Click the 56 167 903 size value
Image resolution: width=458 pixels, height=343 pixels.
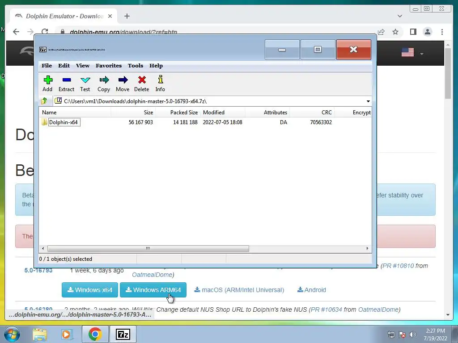click(x=141, y=122)
